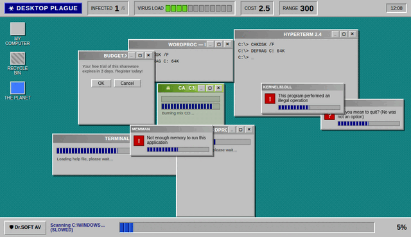The height and width of the screenshot is (237, 411).
Task: Click 'This program performed an illegal operation' text
Action: coord(304,98)
